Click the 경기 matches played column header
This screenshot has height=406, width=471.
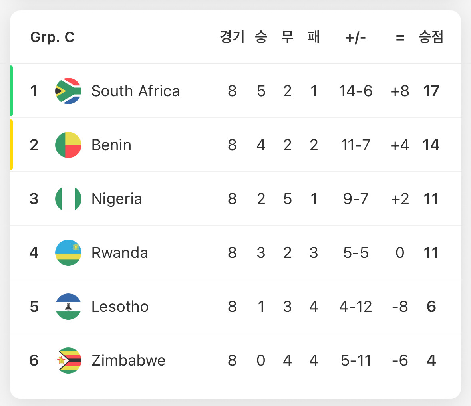tap(232, 37)
